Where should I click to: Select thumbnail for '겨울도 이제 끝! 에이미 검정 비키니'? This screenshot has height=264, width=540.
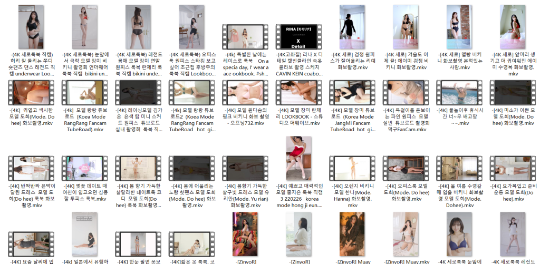[x=406, y=26]
